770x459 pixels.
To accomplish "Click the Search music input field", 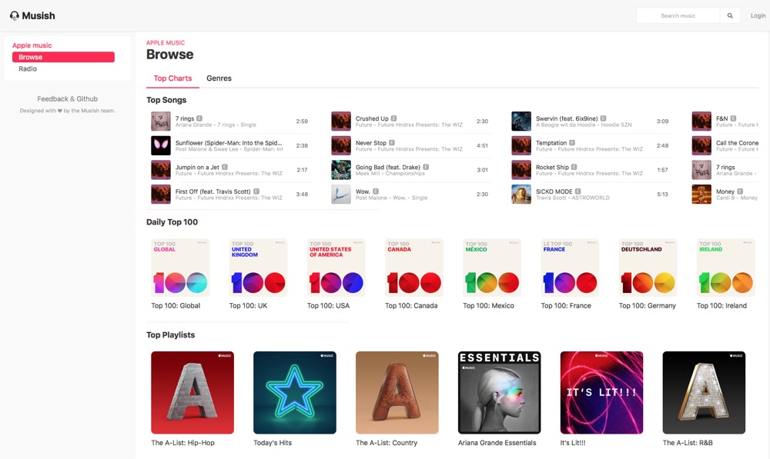I will [678, 15].
